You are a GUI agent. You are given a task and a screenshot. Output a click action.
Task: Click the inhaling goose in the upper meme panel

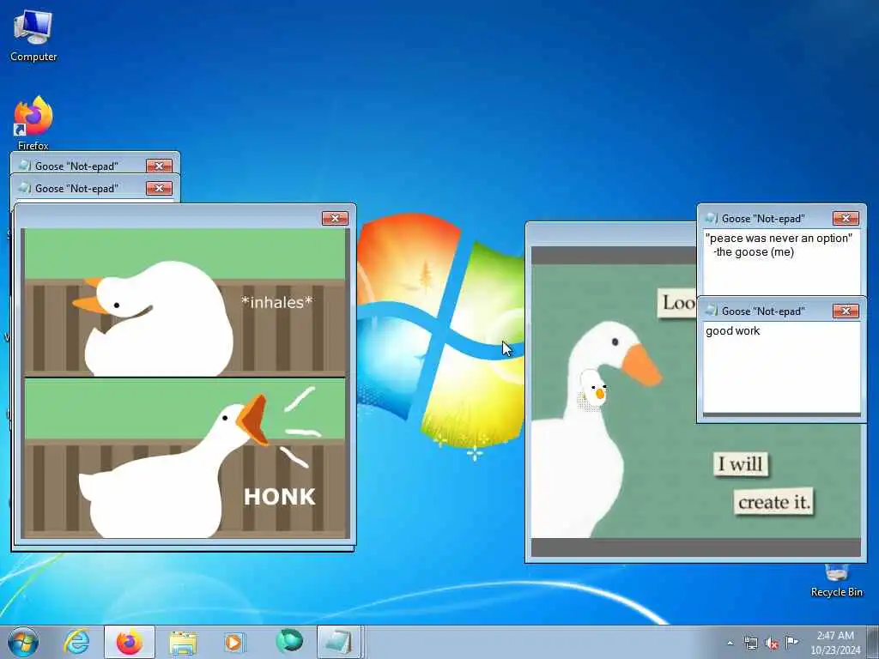click(155, 319)
